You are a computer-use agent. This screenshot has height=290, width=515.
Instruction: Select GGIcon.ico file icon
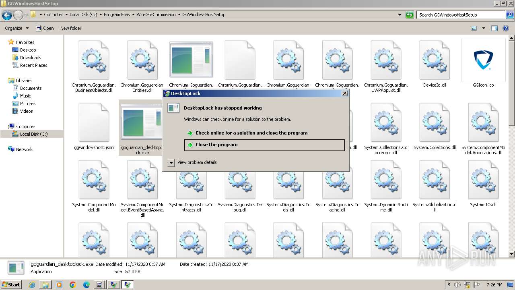[x=483, y=60]
